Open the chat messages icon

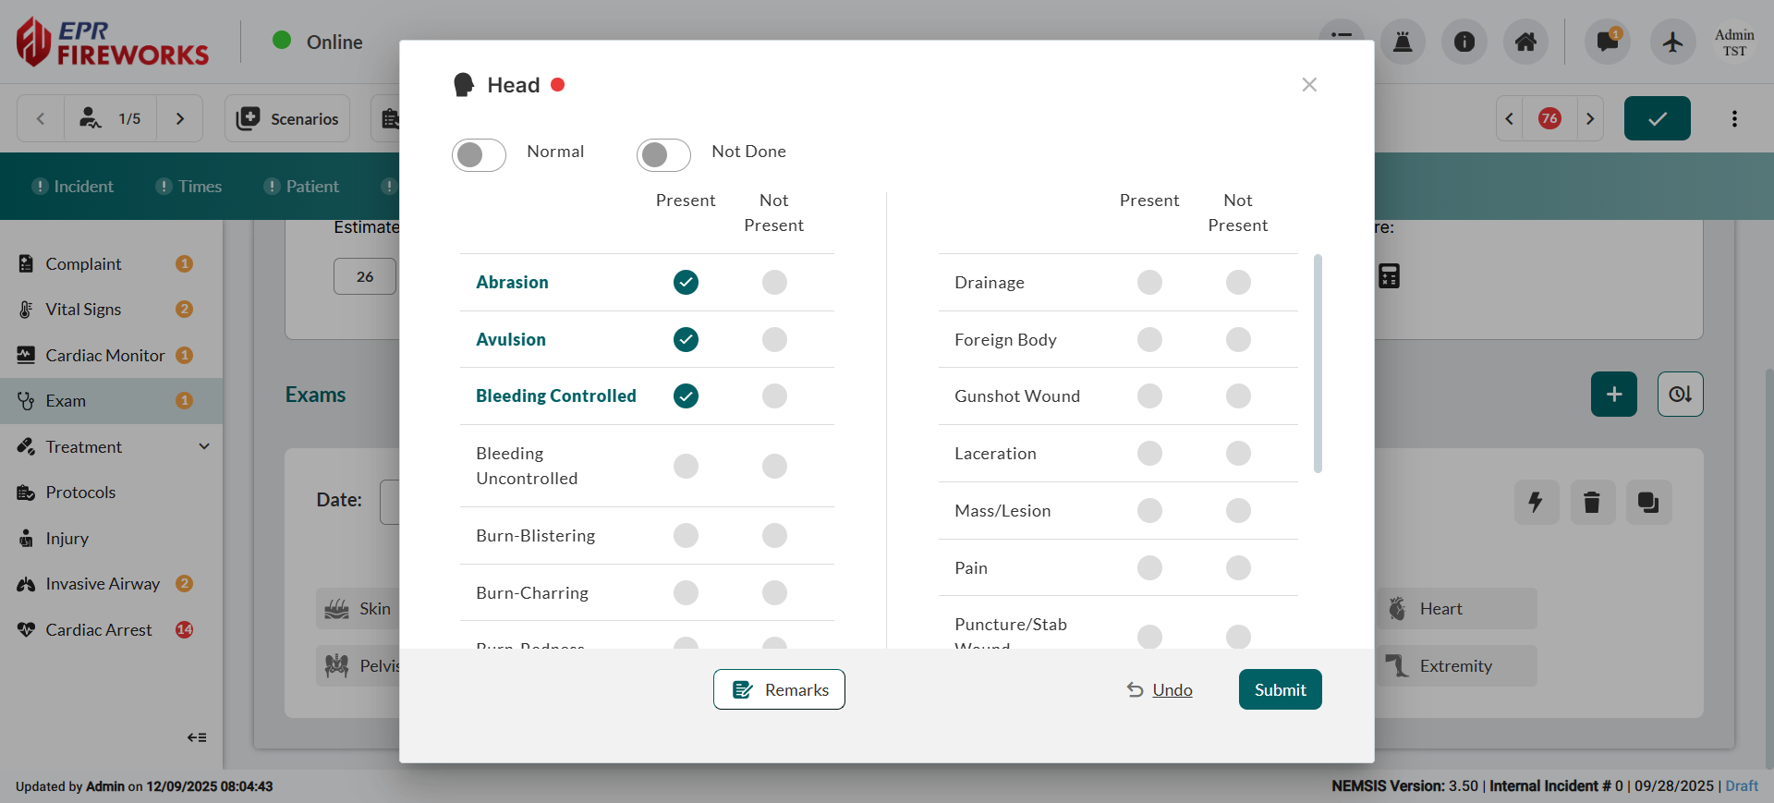tap(1608, 42)
